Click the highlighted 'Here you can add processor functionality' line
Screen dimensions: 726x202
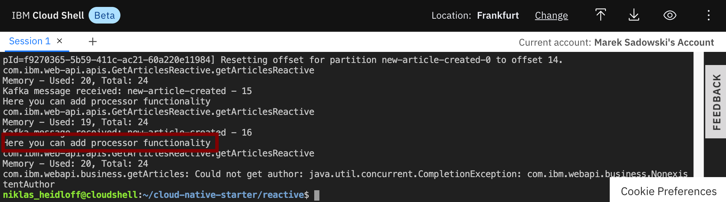click(109, 143)
